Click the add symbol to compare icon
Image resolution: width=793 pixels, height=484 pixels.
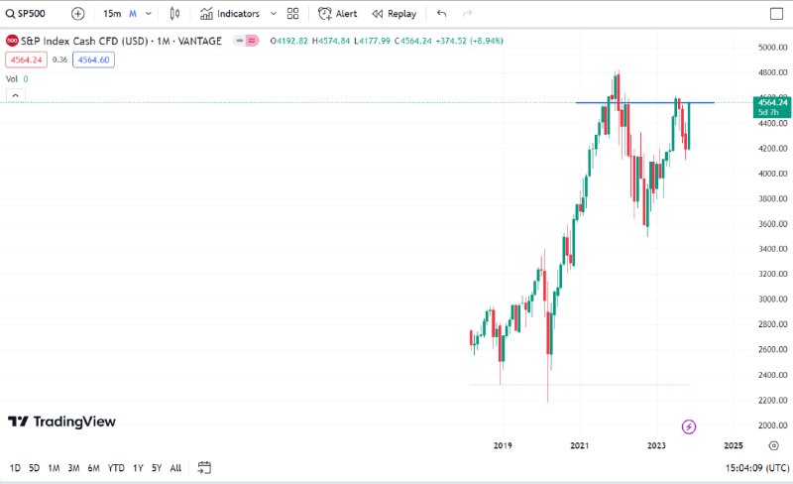click(x=78, y=14)
